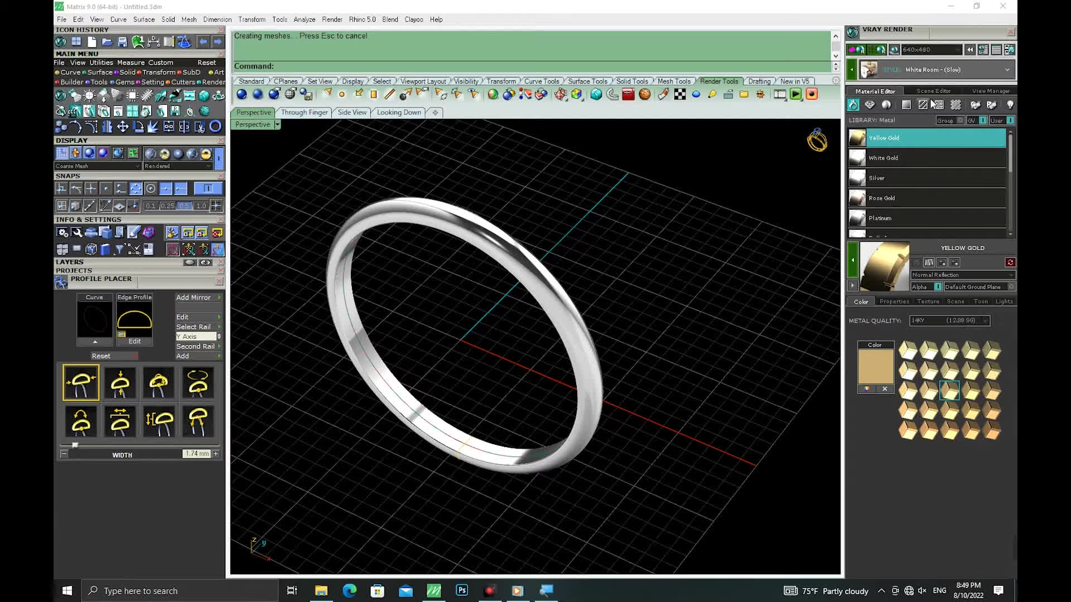This screenshot has width=1071, height=602.
Task: Click the gem material icon in Material Editor
Action: tap(870, 105)
